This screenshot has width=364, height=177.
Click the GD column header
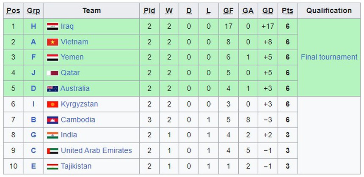click(267, 11)
